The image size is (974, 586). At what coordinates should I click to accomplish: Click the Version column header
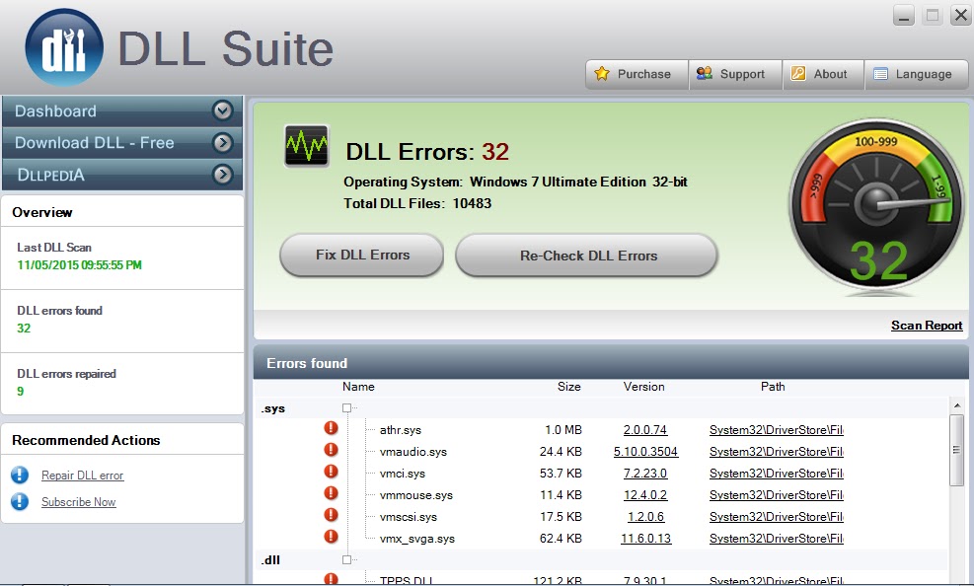point(644,386)
